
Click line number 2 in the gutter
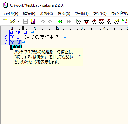tap(6, 37)
